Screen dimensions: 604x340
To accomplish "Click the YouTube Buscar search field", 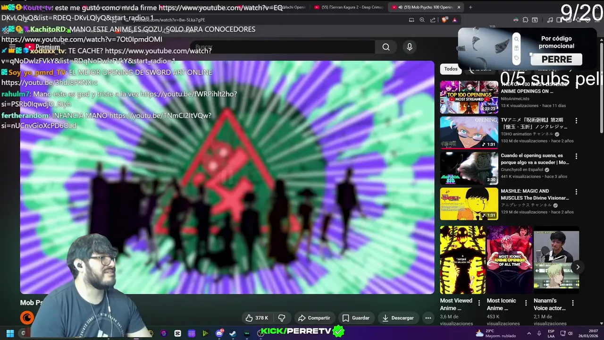I will click(x=283, y=47).
